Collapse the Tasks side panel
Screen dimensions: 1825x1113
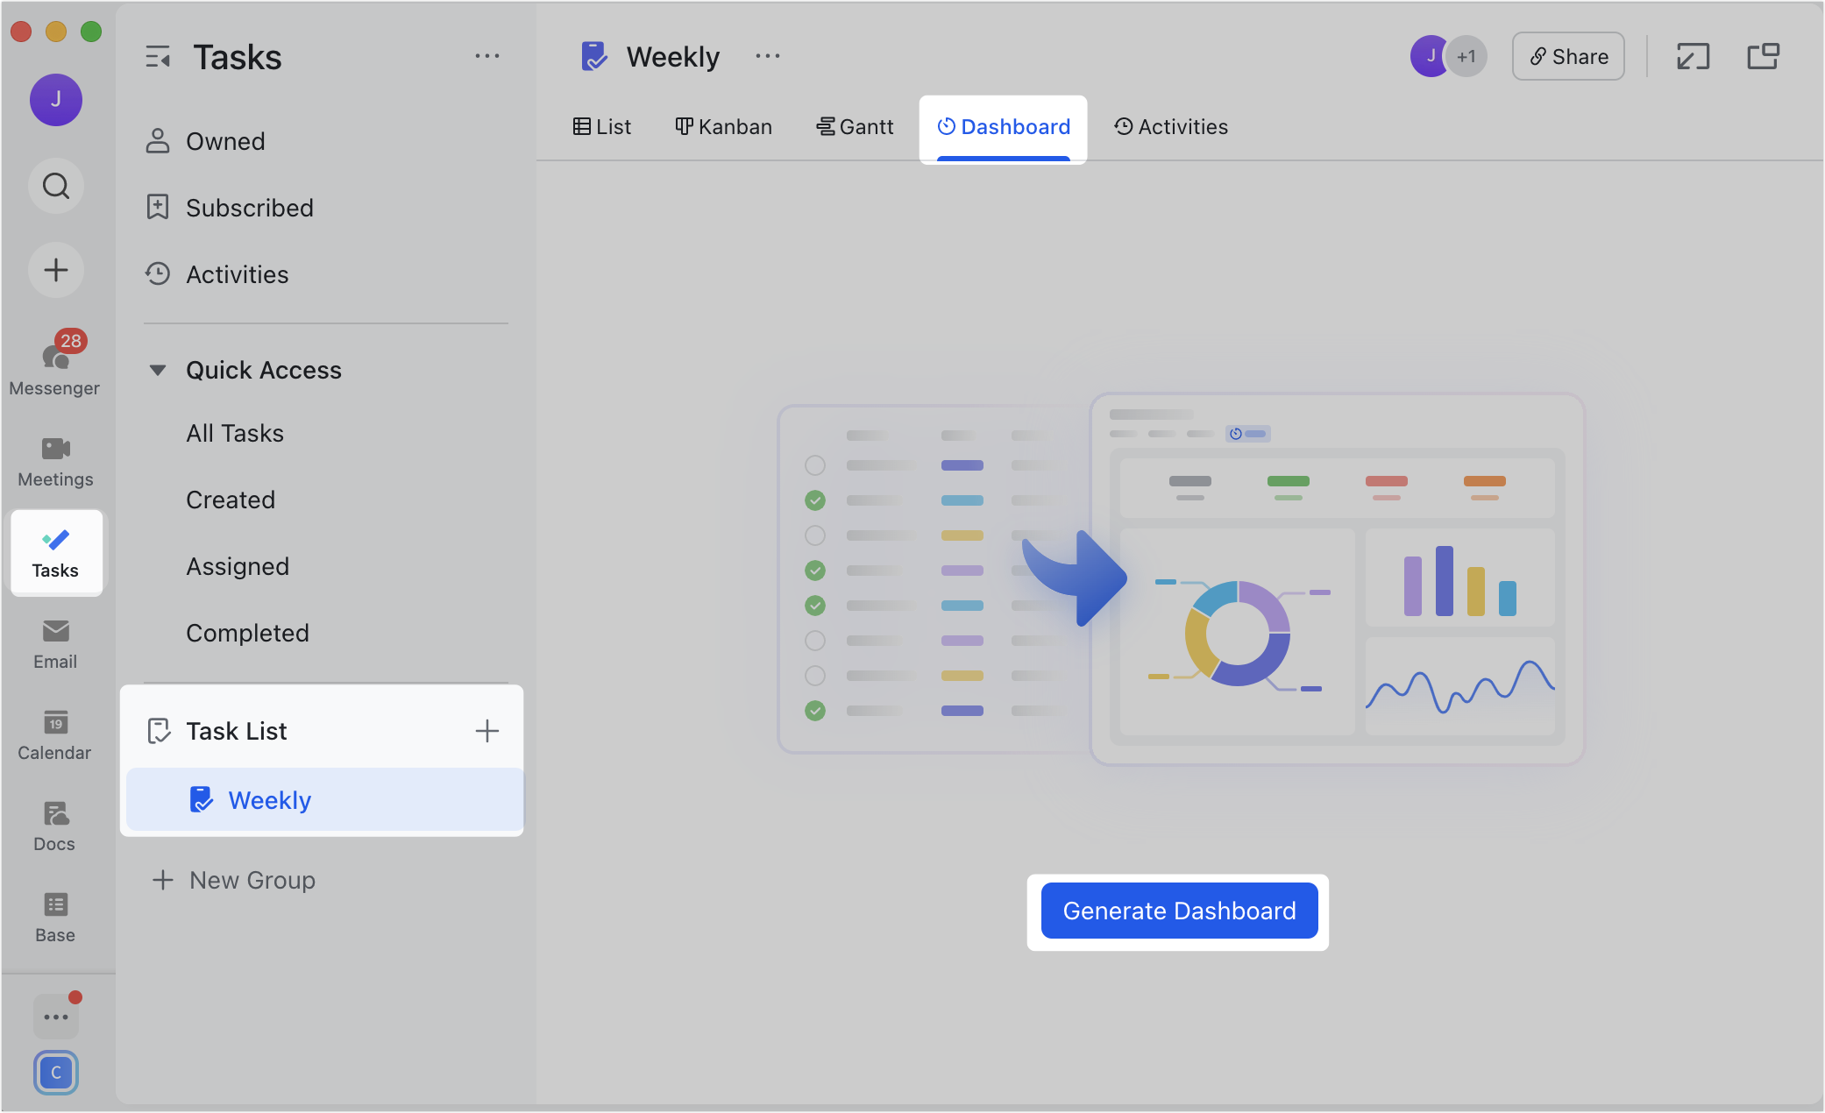(159, 56)
